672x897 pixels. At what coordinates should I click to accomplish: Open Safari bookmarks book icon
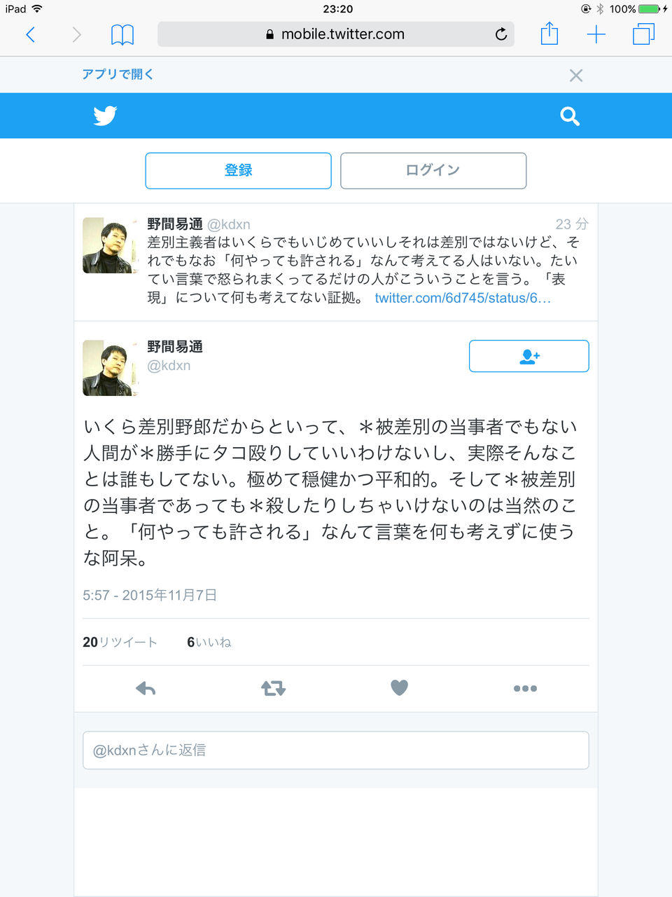pyautogui.click(x=122, y=34)
